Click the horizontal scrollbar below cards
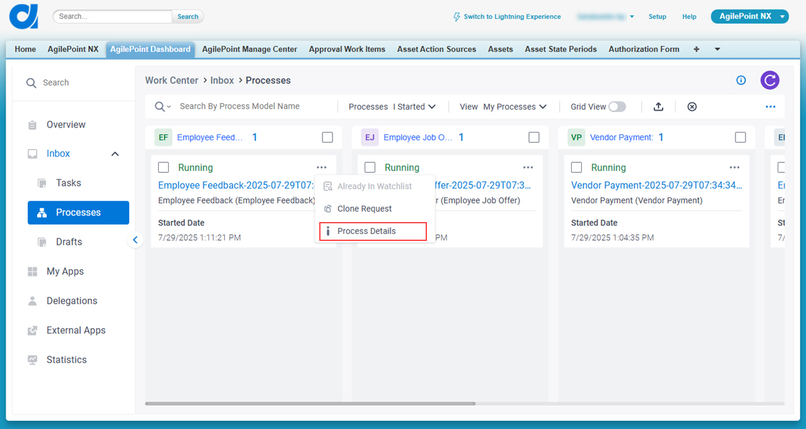Image resolution: width=806 pixels, height=429 pixels. 310,403
